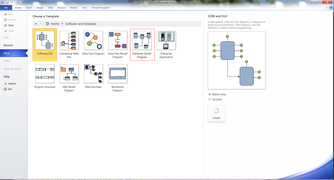Select the Metric Units radio button
The width and height of the screenshot is (334, 180).
pyautogui.click(x=209, y=94)
